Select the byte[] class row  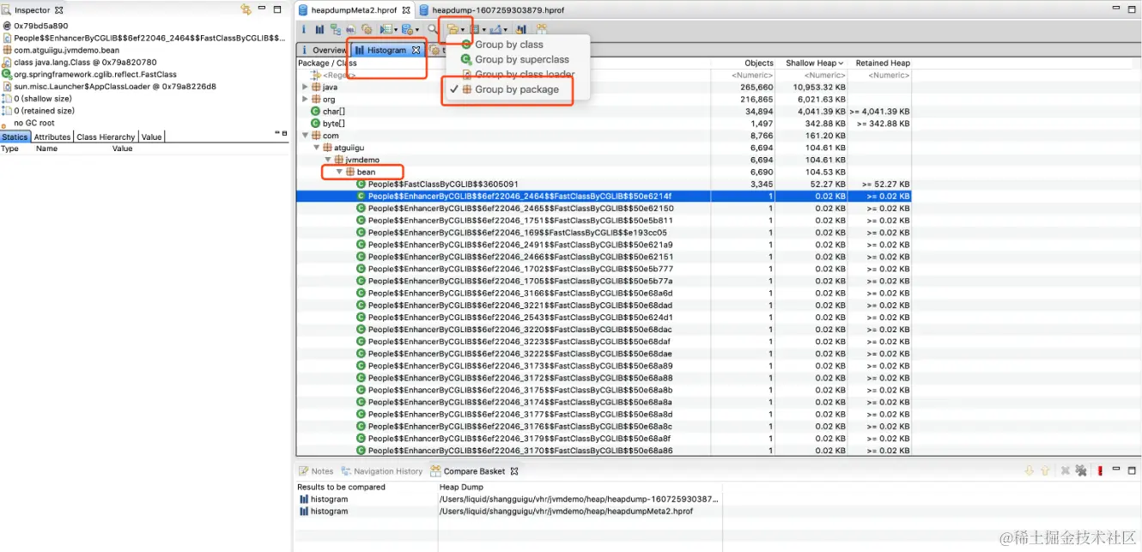coord(604,124)
